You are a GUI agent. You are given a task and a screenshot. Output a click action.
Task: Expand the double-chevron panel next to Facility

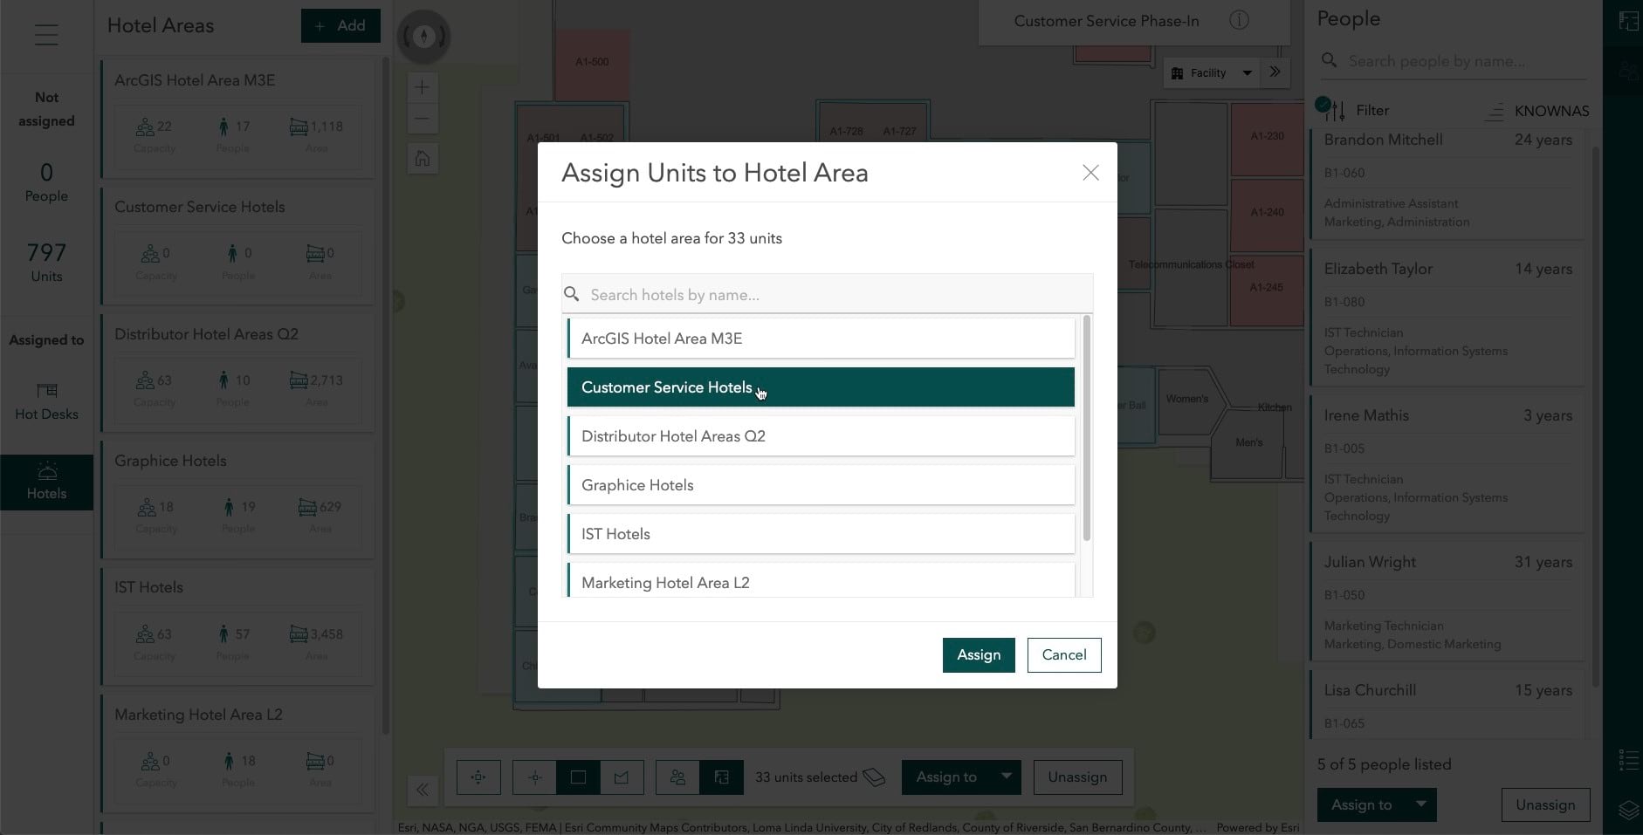(1275, 72)
